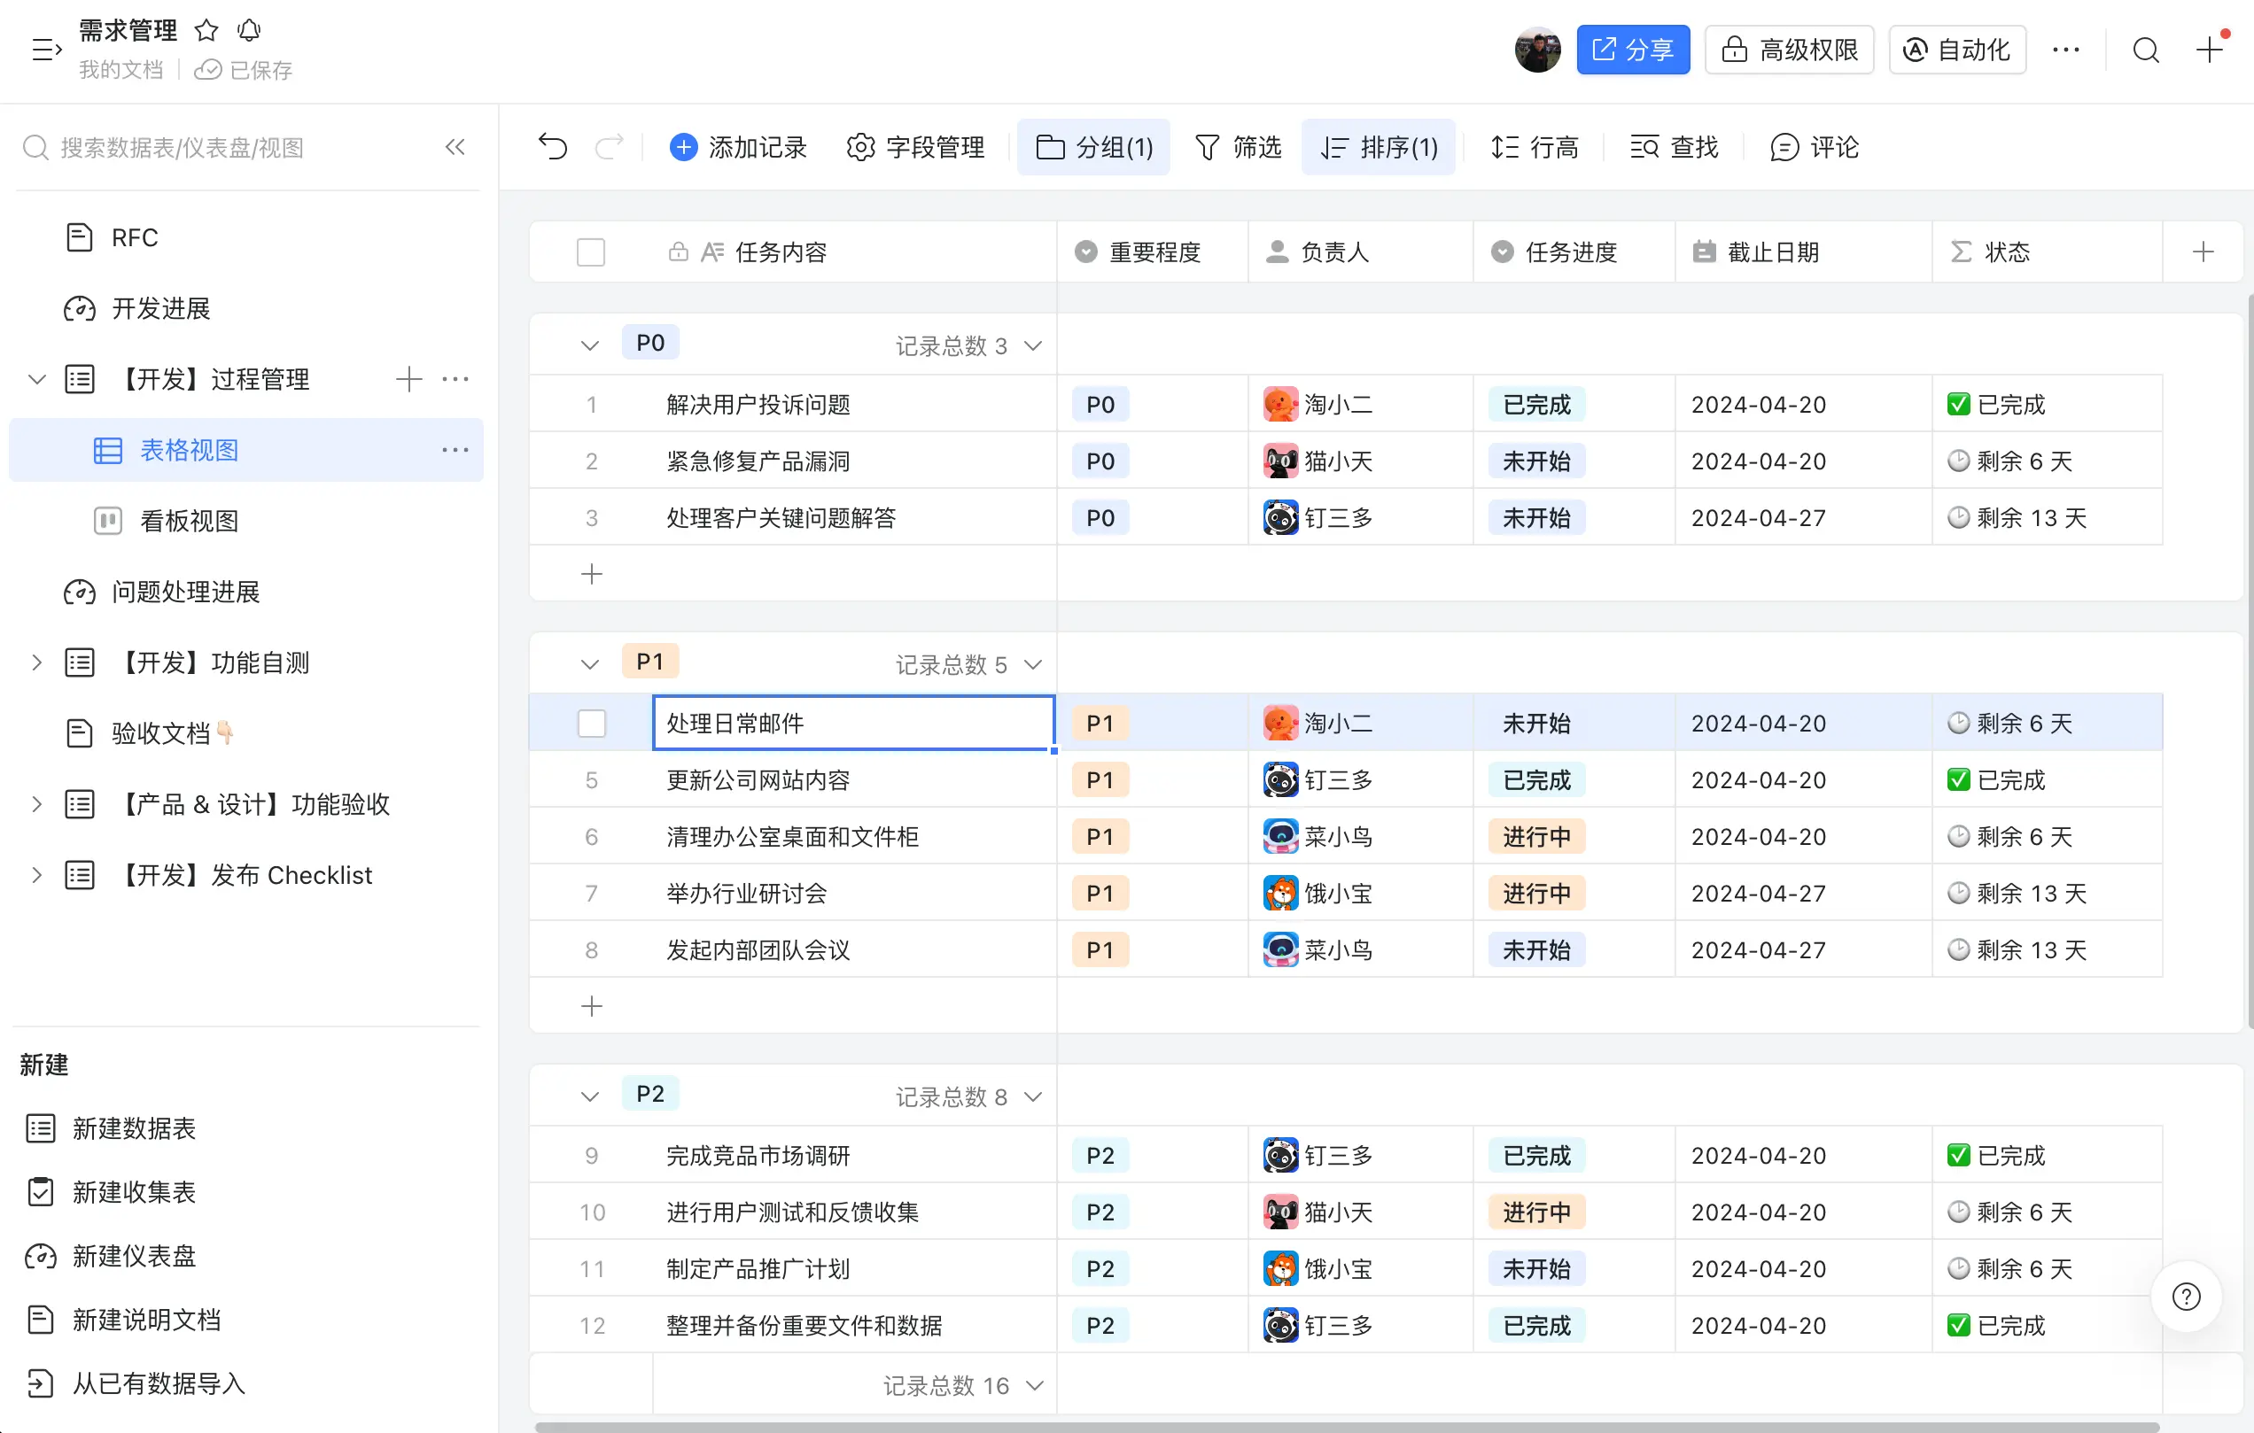Click the blue 分享 button

point(1632,50)
